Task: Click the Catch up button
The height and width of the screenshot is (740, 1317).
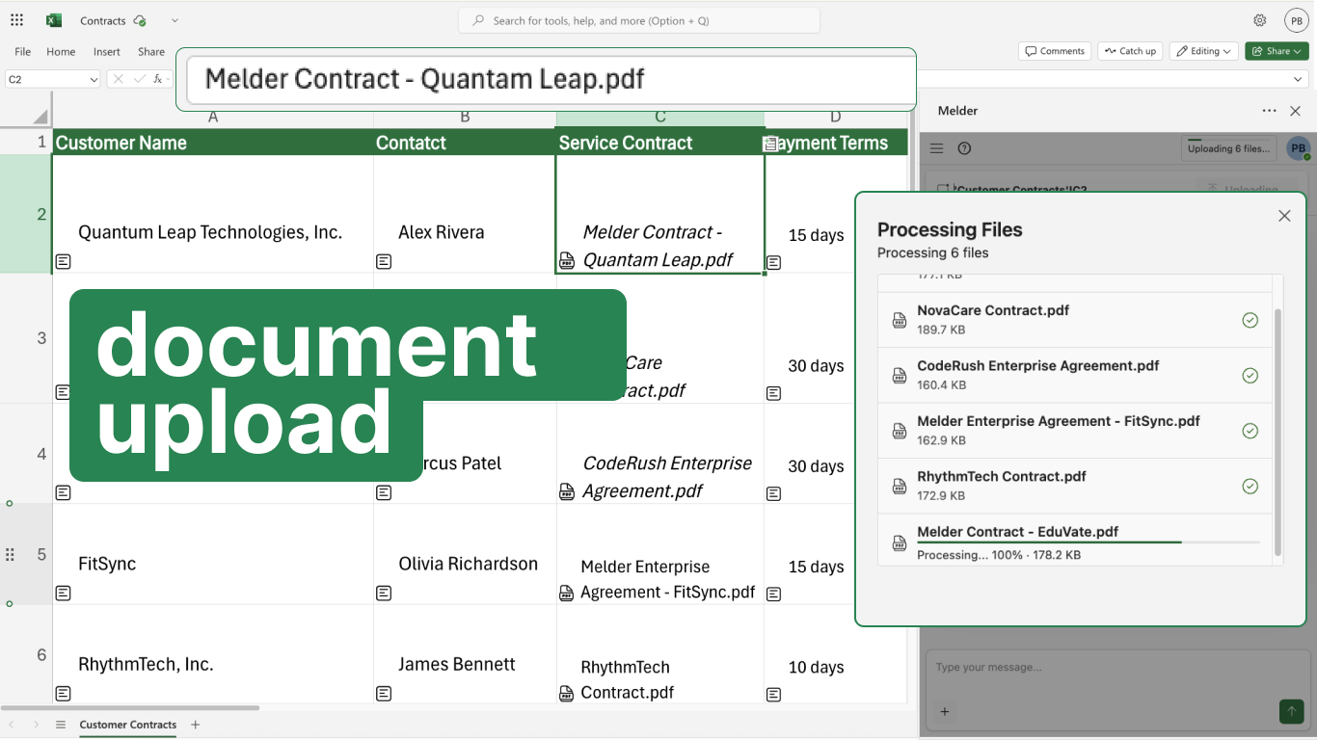Action: tap(1130, 51)
